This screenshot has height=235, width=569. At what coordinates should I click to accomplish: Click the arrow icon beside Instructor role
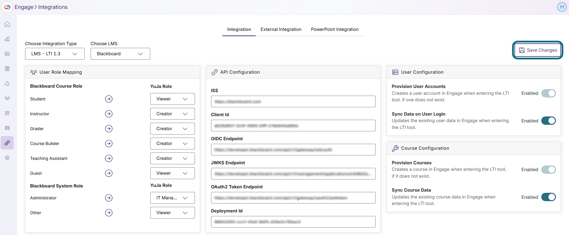tap(109, 114)
